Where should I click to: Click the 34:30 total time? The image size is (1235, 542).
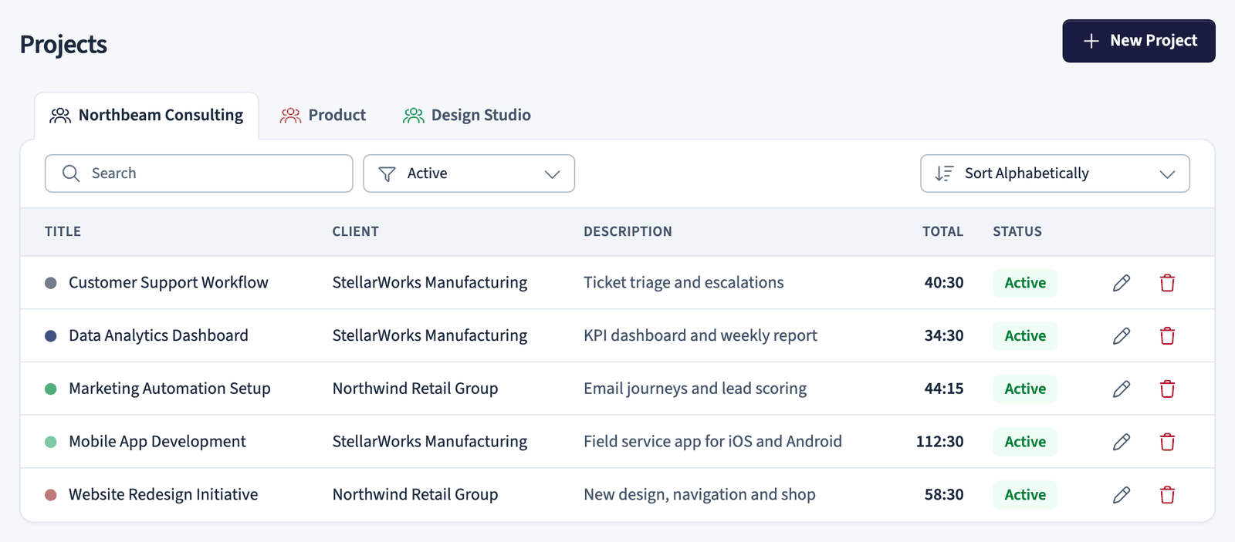944,335
